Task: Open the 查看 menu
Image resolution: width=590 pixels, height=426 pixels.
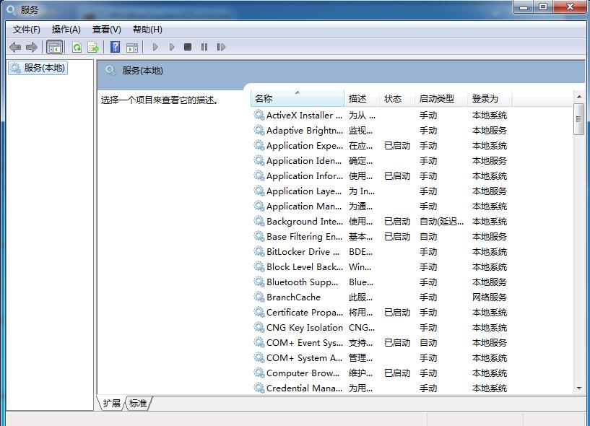Action: coord(105,29)
